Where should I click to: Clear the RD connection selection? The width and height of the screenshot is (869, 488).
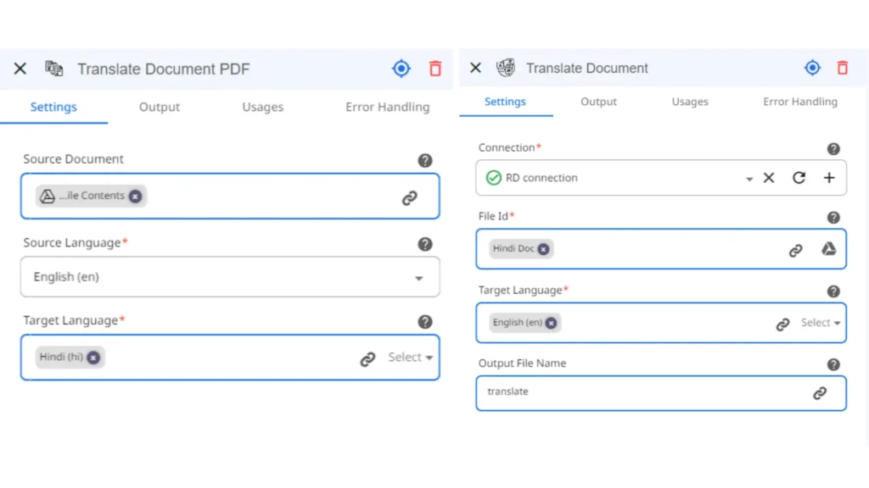(x=769, y=178)
